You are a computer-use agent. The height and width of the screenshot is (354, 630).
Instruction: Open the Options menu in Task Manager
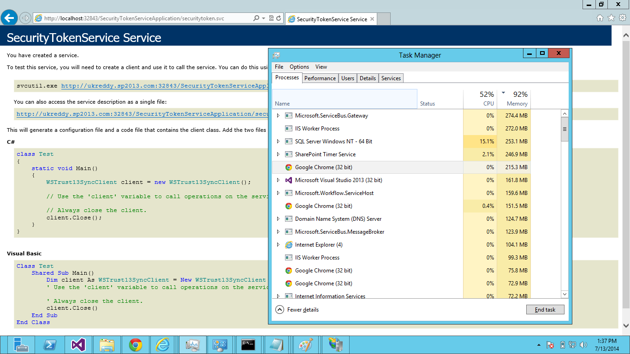[x=299, y=67]
